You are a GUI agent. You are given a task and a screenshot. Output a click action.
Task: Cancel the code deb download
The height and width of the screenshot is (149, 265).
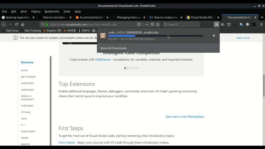[214, 36]
